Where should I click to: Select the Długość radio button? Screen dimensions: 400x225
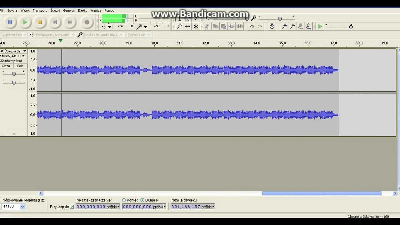[142, 200]
